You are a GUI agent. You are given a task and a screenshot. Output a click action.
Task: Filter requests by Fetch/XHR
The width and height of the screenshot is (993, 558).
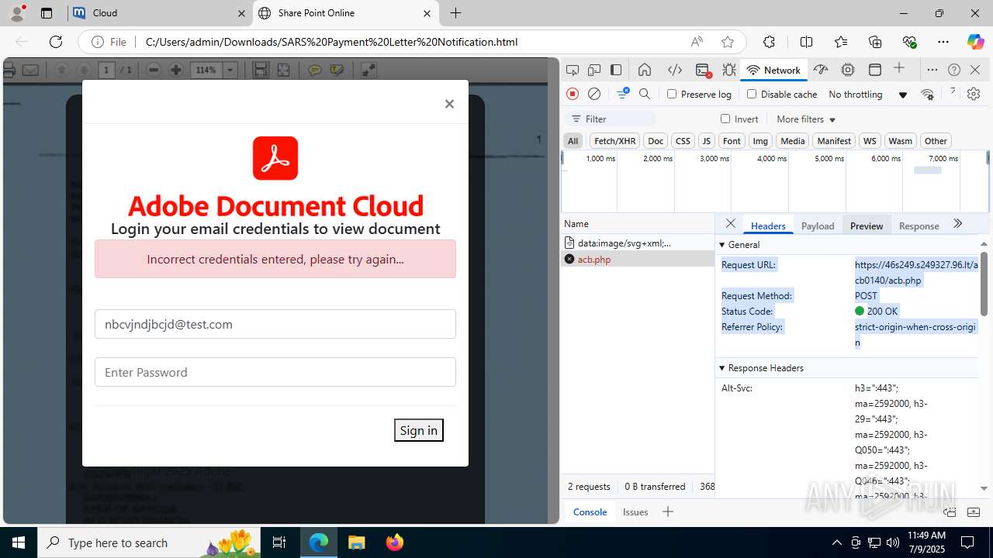pos(614,140)
